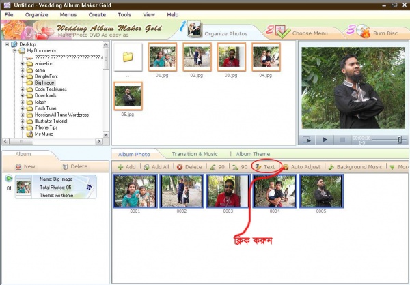Viewport: 410px width, 285px height.
Task: Select Big Image folder in tree
Action: (44, 82)
